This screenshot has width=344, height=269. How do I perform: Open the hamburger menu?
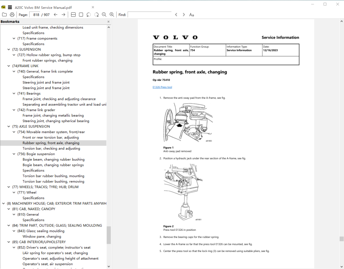pos(10,7)
